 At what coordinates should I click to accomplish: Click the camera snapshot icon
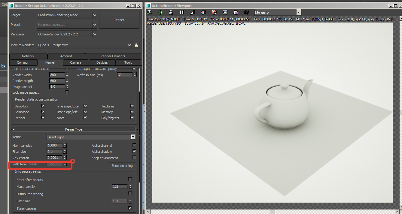(x=247, y=12)
